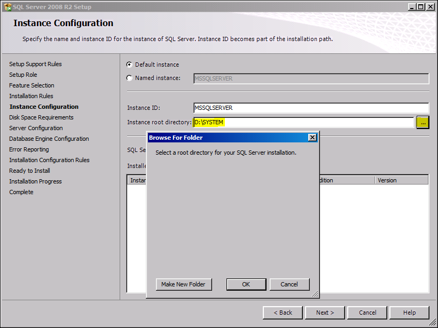Select the Named instance radio button

tap(129, 78)
